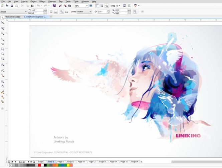Go to the next page arrow
Screen dimensions: 222x168
28,162
